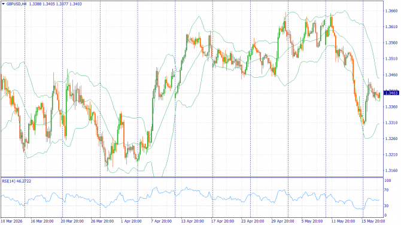
Task: Click the RSI scale value 30
Action: (x=387, y=206)
